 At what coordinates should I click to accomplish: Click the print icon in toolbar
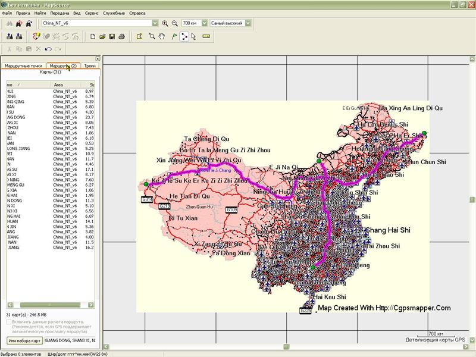click(121, 36)
